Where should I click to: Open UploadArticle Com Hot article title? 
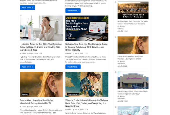[x=86, y=47]
